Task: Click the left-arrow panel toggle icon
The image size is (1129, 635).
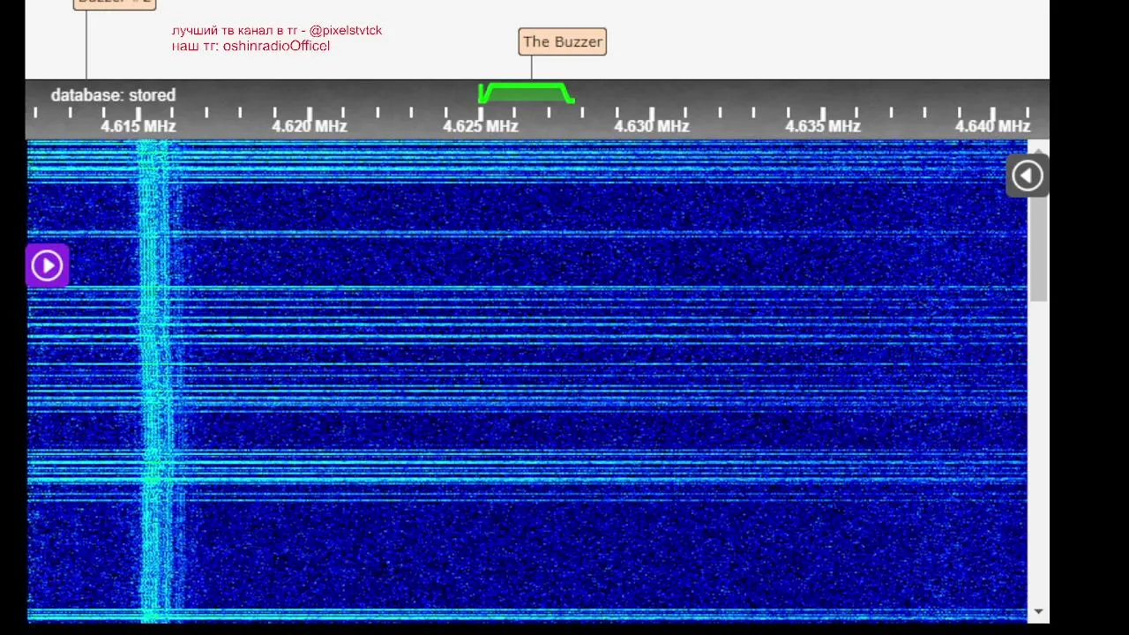Action: point(1027,176)
